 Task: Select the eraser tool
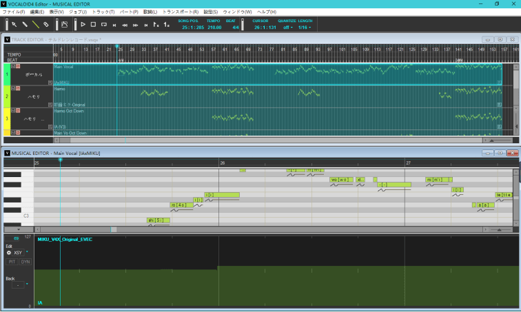point(45,24)
